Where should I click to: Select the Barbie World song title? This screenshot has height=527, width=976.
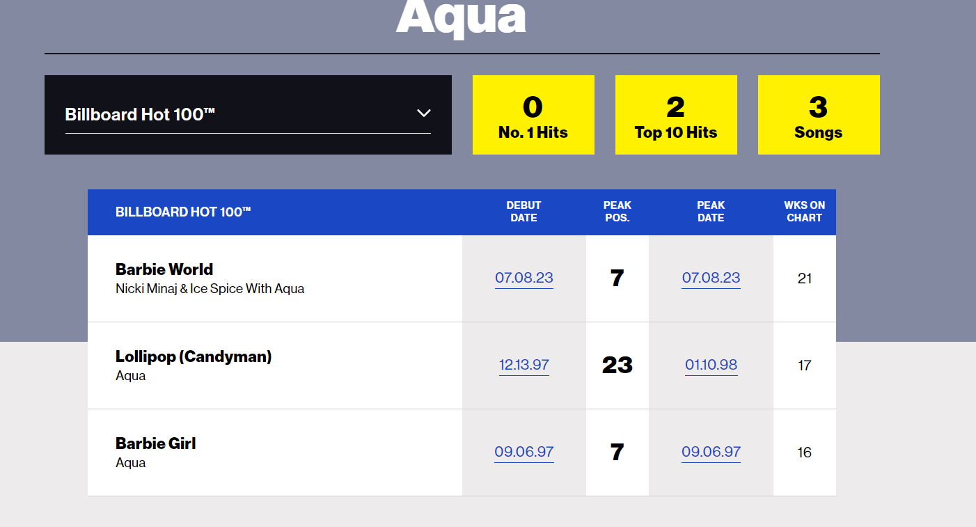point(164,269)
